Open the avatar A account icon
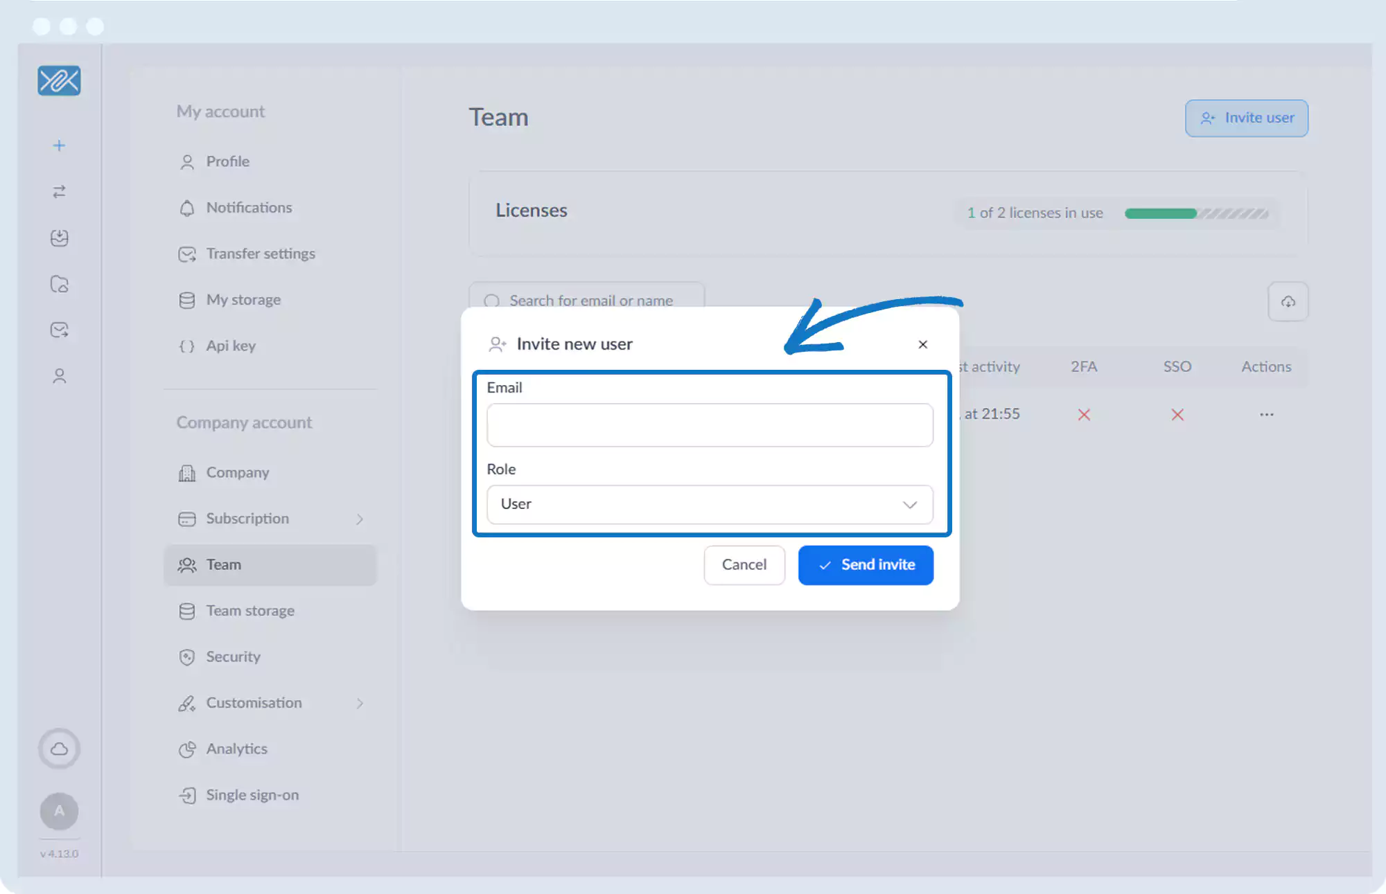The height and width of the screenshot is (894, 1386). (x=59, y=811)
